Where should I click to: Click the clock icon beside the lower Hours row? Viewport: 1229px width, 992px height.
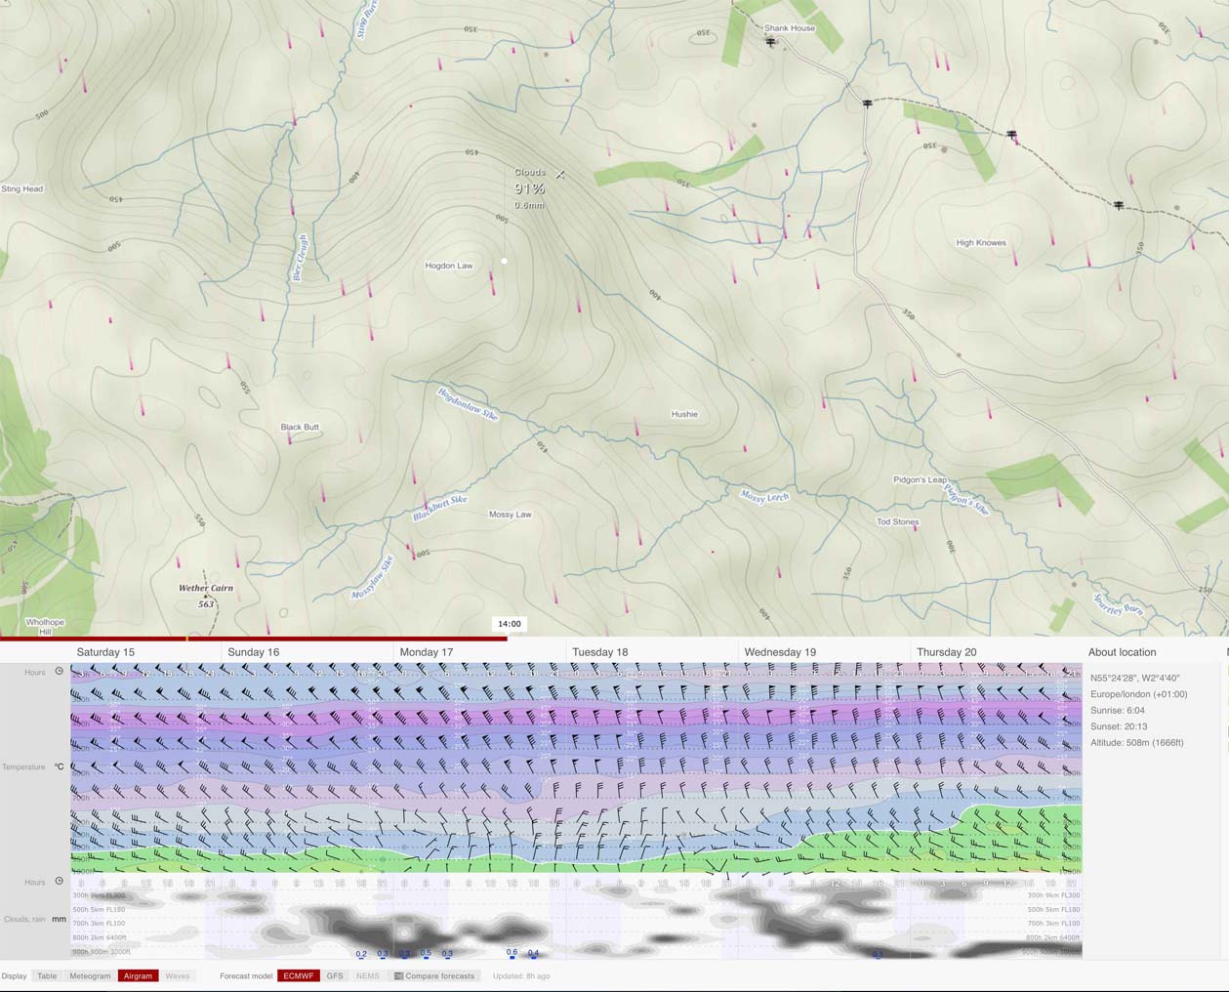pyautogui.click(x=59, y=882)
